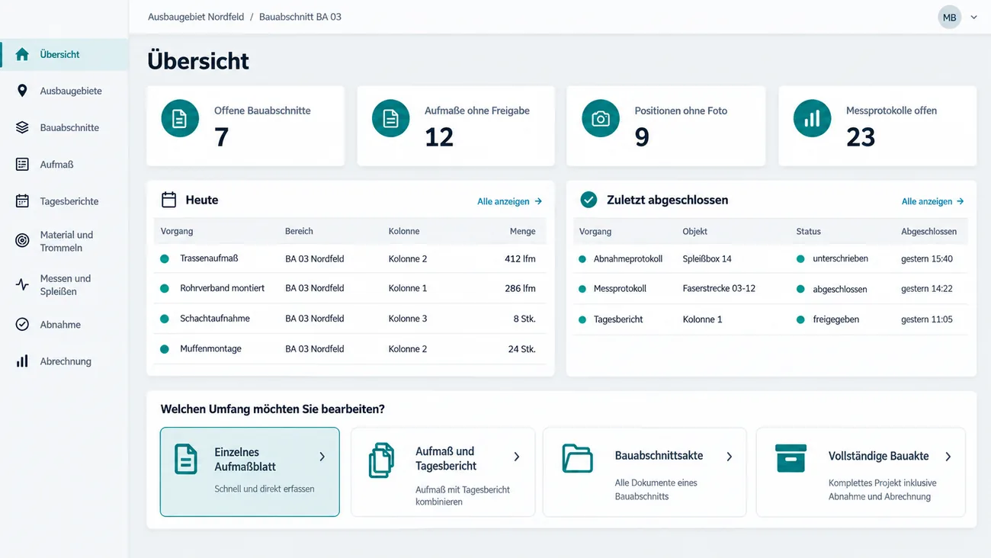Go to Abrechnung in the sidebar

64,361
